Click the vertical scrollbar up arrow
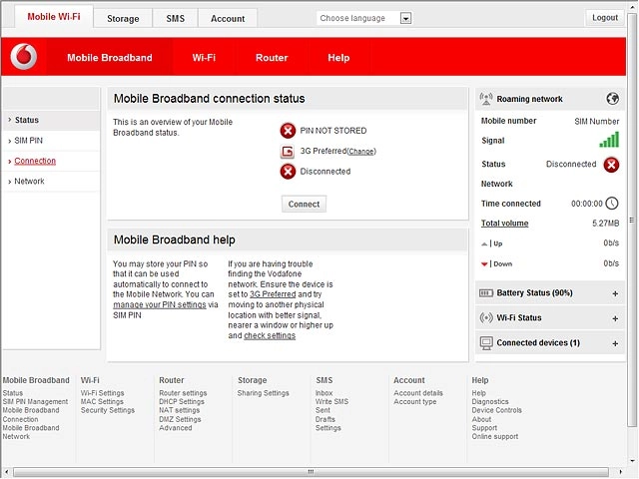Viewport: 639px width, 479px height. (632, 5)
